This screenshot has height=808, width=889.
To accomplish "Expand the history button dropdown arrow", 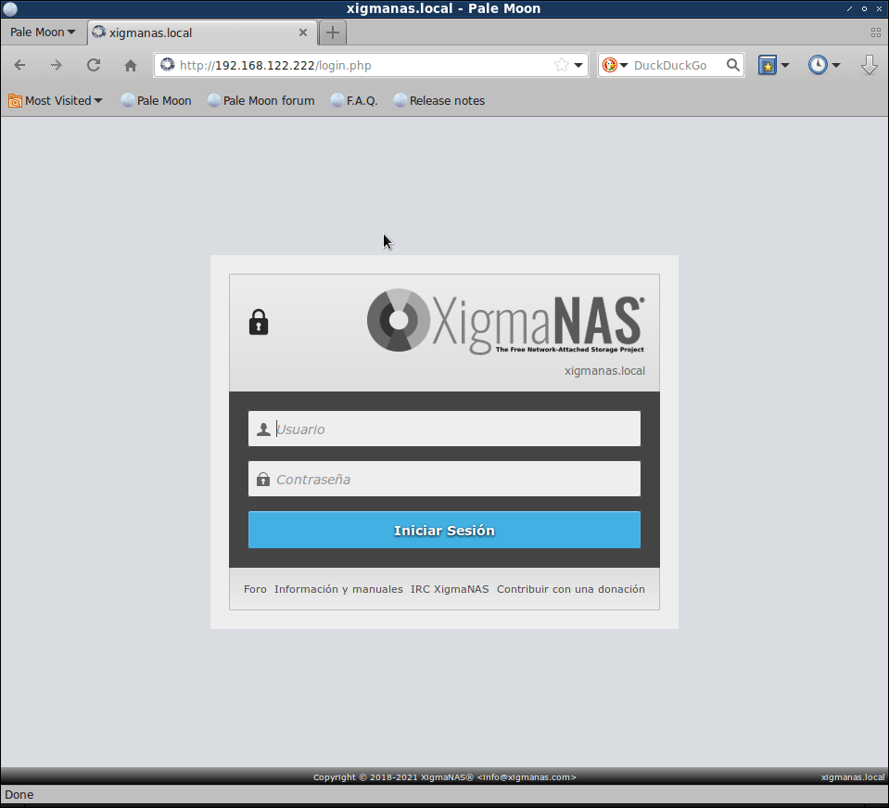I will [836, 65].
